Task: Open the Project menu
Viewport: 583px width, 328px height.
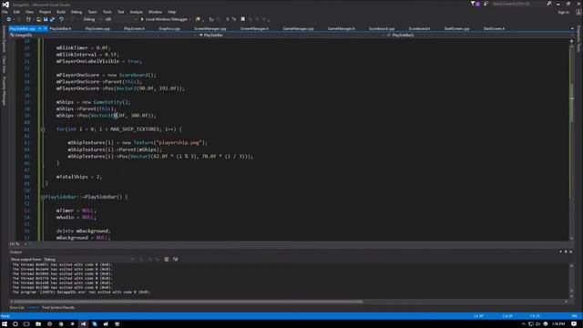Action: [45, 12]
